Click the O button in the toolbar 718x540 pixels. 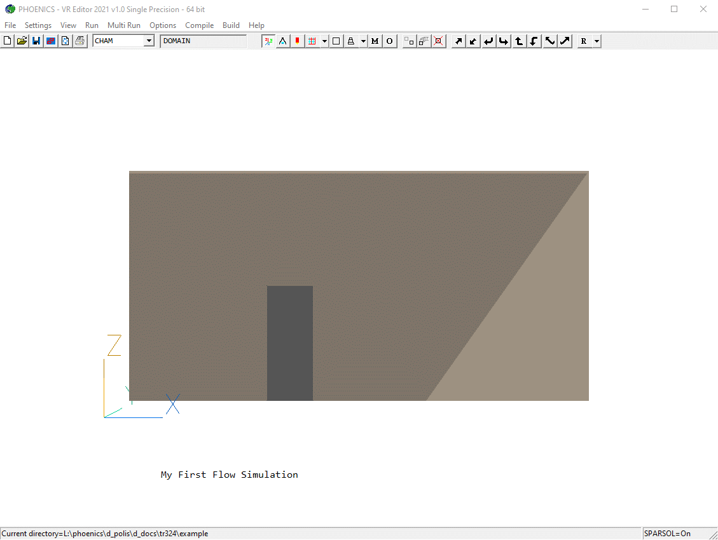[389, 41]
